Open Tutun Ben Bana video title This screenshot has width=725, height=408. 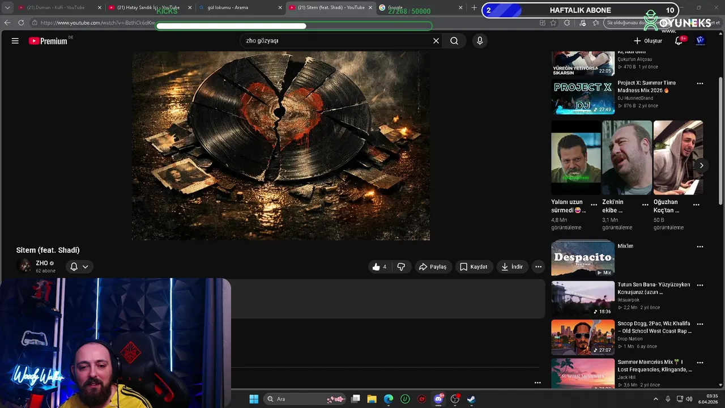click(654, 288)
